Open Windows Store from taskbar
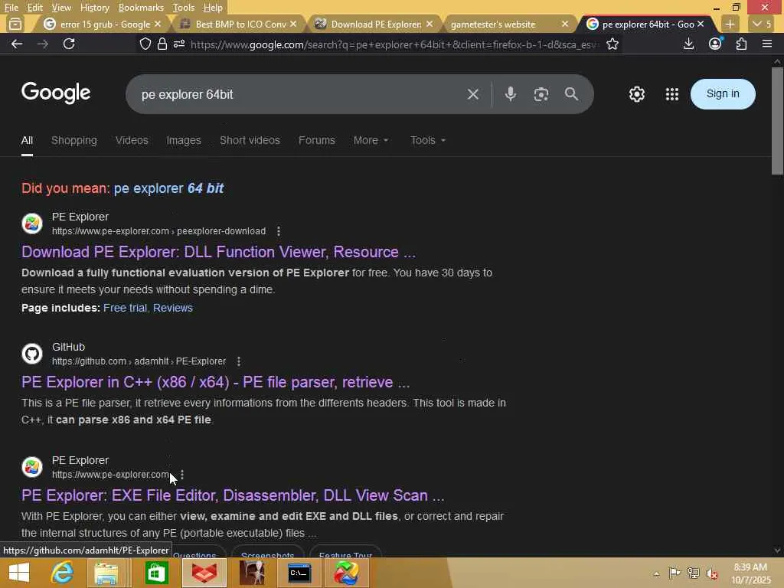 click(156, 573)
